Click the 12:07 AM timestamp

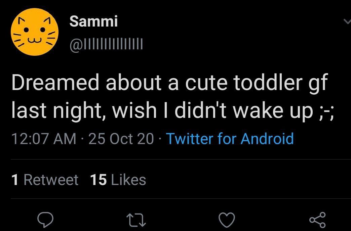click(44, 139)
